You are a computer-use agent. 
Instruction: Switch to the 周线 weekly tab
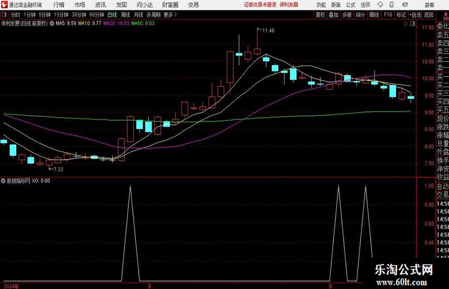125,15
